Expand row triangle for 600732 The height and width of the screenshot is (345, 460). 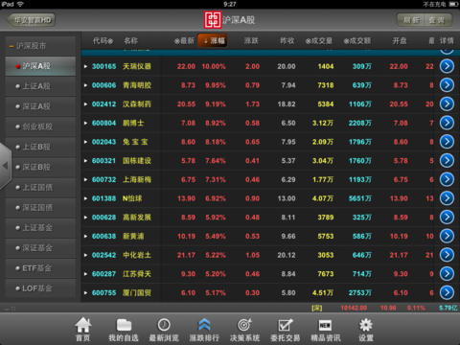pos(85,179)
